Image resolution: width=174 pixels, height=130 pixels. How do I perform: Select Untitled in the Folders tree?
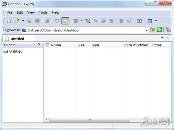pos(16,51)
